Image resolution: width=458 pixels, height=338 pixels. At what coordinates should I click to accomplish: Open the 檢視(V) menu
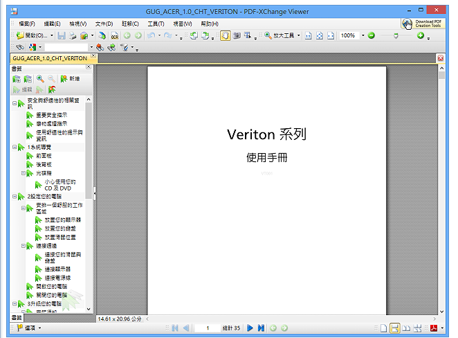[78, 24]
